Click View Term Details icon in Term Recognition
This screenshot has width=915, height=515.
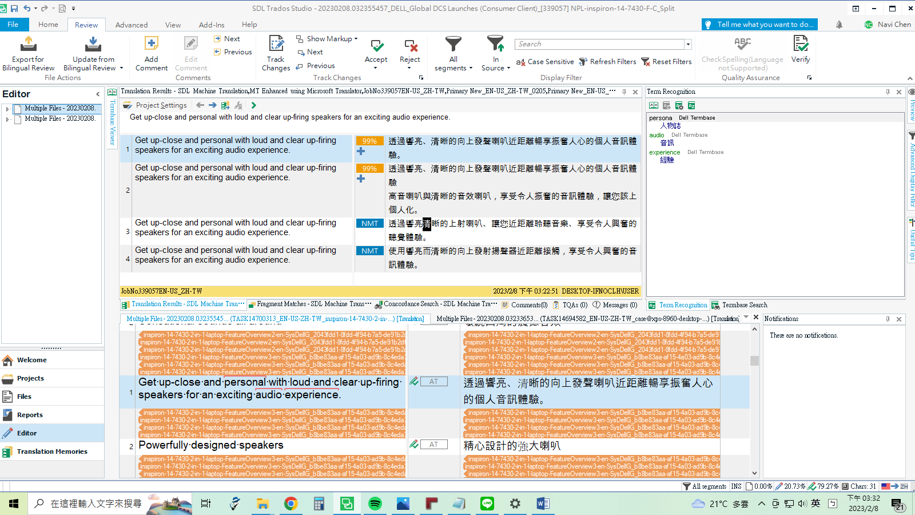[x=654, y=105]
